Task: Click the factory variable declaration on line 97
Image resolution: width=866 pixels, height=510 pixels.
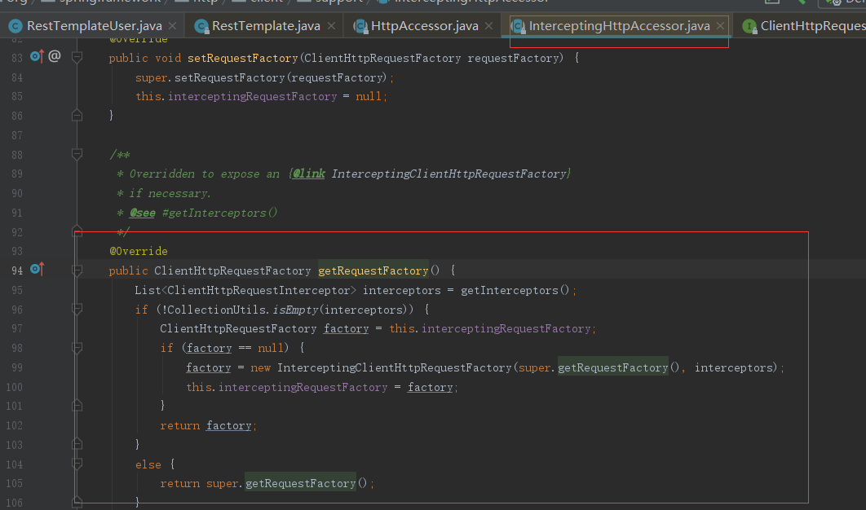Action: [347, 329]
